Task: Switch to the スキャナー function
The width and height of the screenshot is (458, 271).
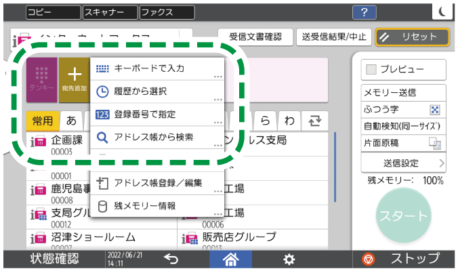Action: pos(110,13)
